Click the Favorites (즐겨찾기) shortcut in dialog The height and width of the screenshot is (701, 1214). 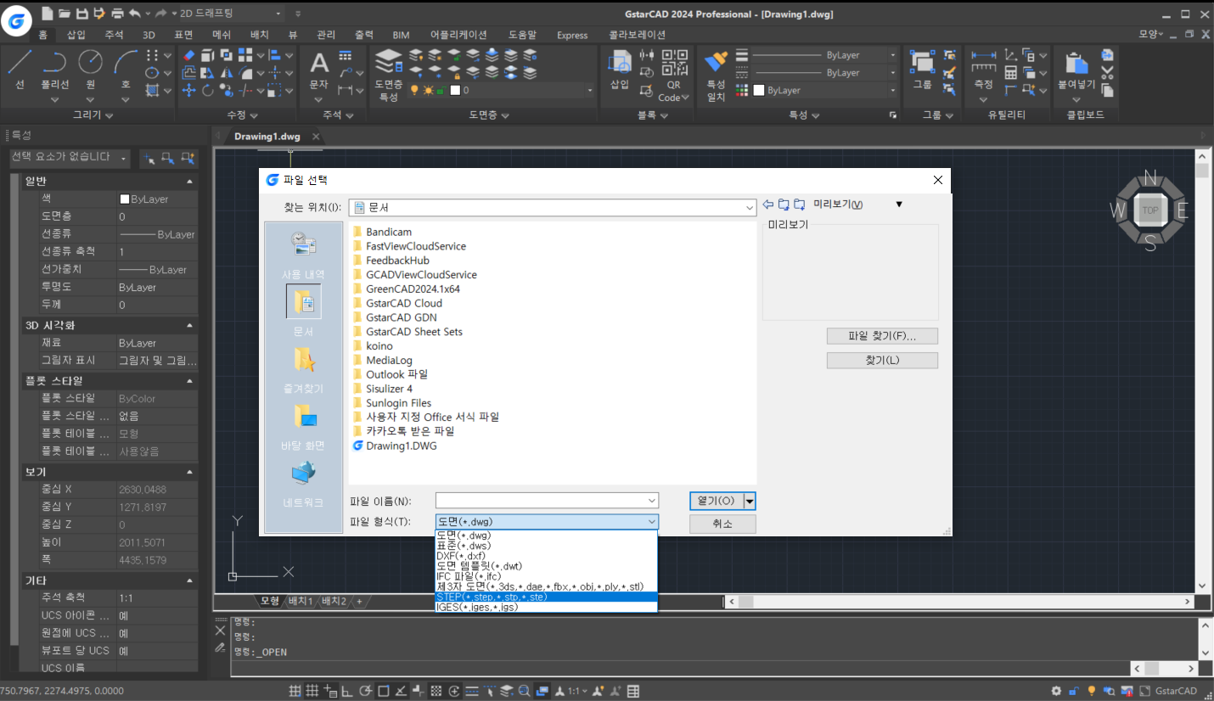click(303, 370)
